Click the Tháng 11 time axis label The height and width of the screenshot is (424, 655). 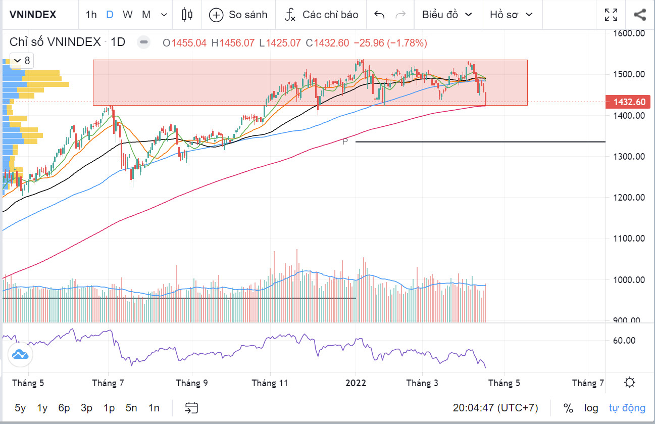coord(270,383)
